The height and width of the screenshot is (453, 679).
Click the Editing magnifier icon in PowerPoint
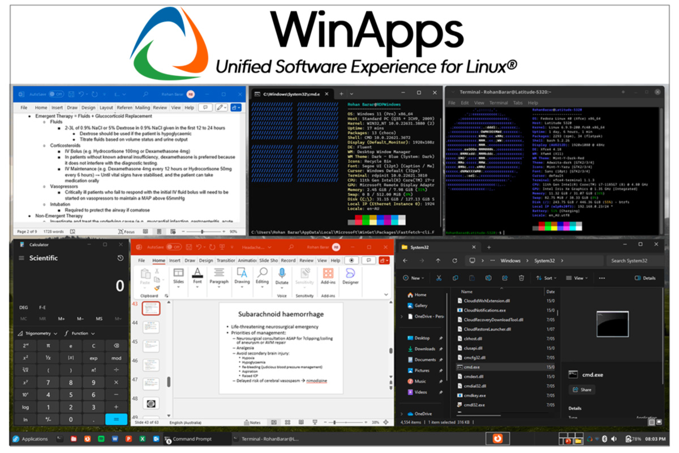coord(263,271)
